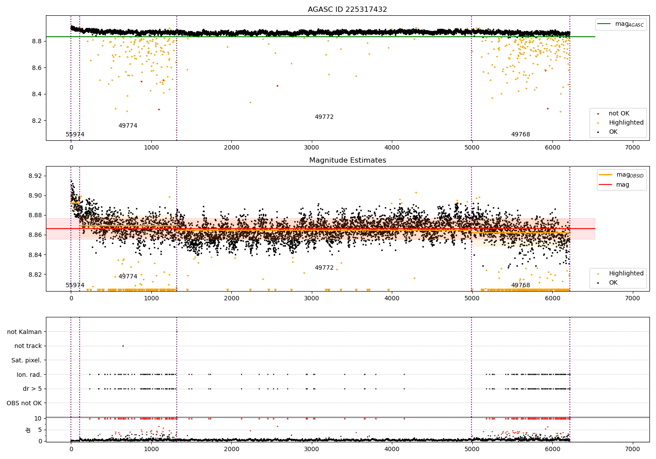
Task: Click the 'mag OBSID' legend entry
Action: coord(621,175)
